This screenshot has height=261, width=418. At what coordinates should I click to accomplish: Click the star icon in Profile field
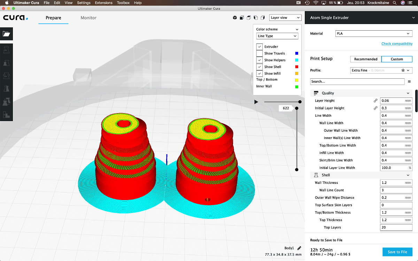pos(403,70)
